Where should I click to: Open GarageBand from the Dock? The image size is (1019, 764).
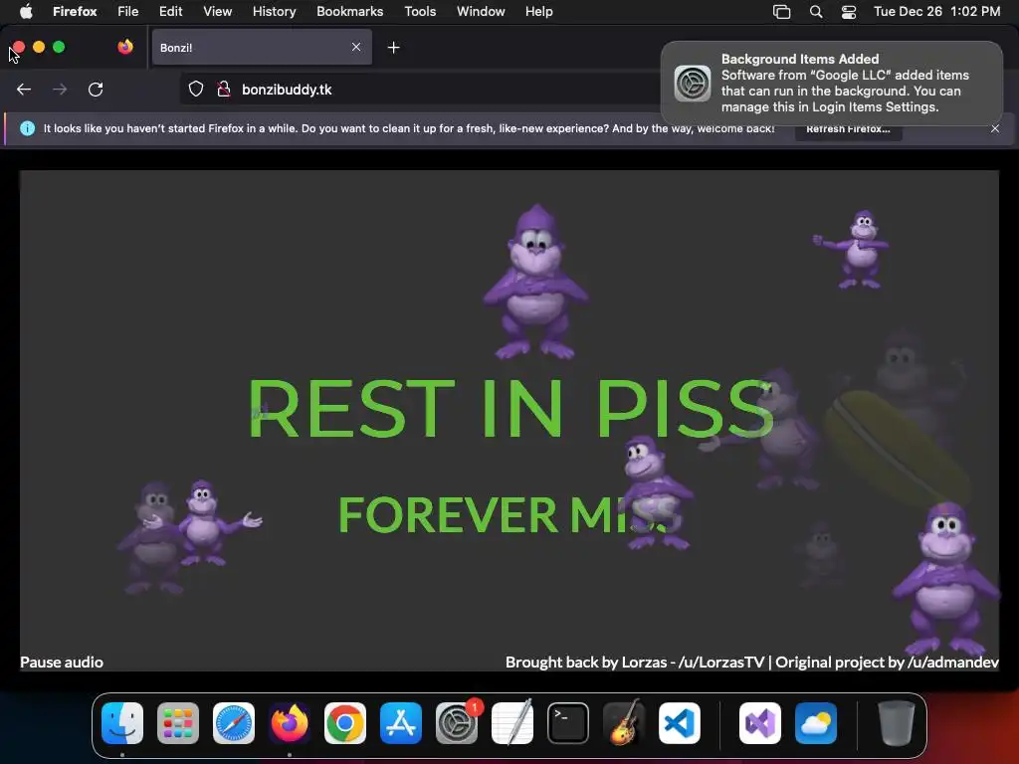click(x=624, y=723)
